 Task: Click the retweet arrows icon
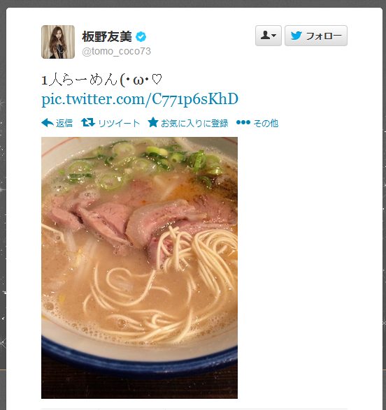[x=88, y=122]
